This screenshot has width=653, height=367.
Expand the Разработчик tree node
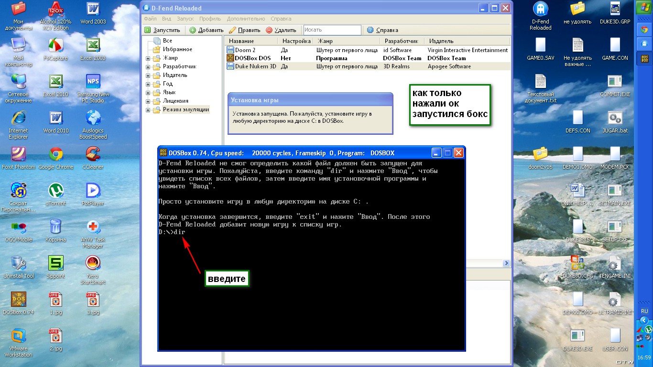click(x=148, y=67)
